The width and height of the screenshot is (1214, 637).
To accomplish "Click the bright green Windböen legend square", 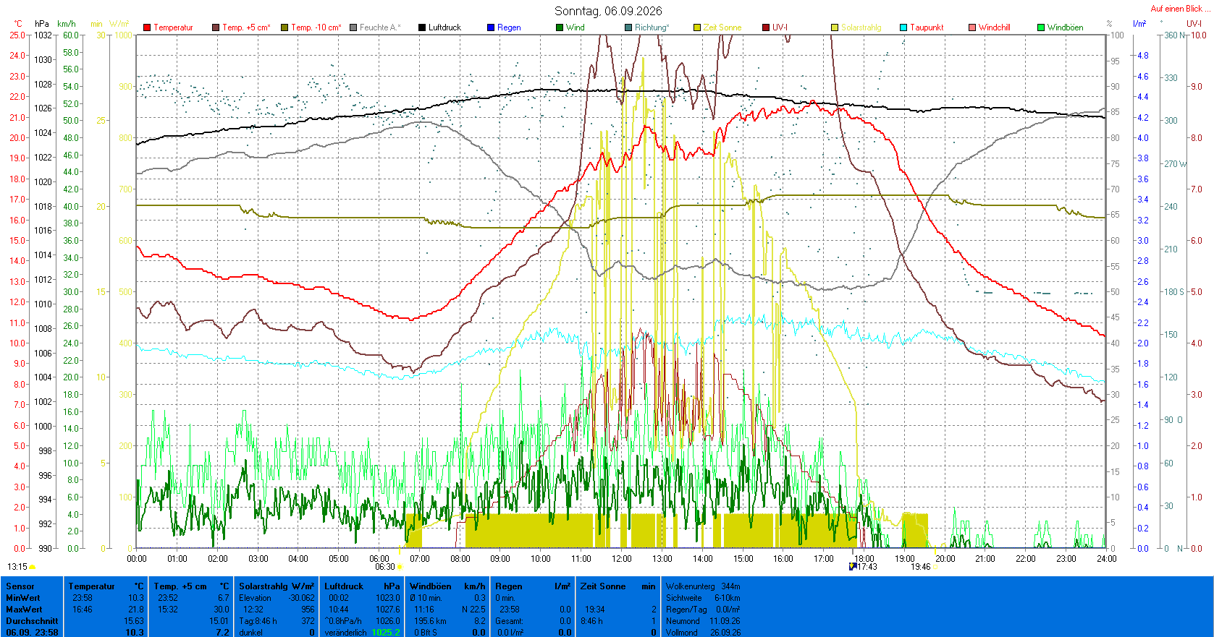I will click(1041, 27).
